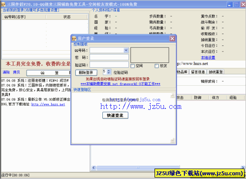246x179 pixels.
Task: Open the 本地设置 link
Action: coord(208,58)
